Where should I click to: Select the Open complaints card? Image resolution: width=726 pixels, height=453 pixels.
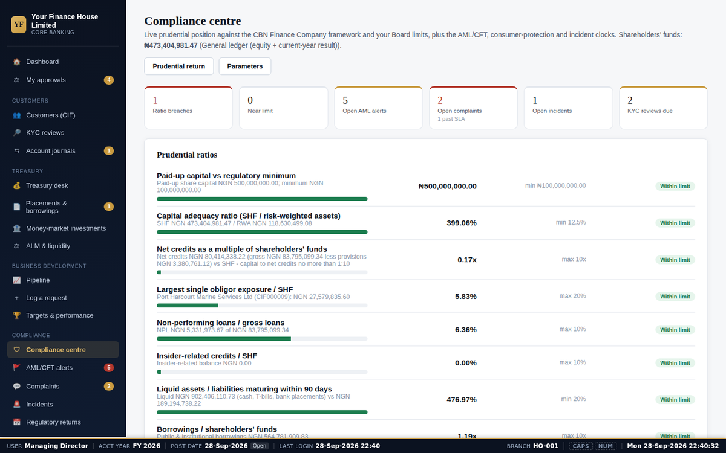pos(474,108)
